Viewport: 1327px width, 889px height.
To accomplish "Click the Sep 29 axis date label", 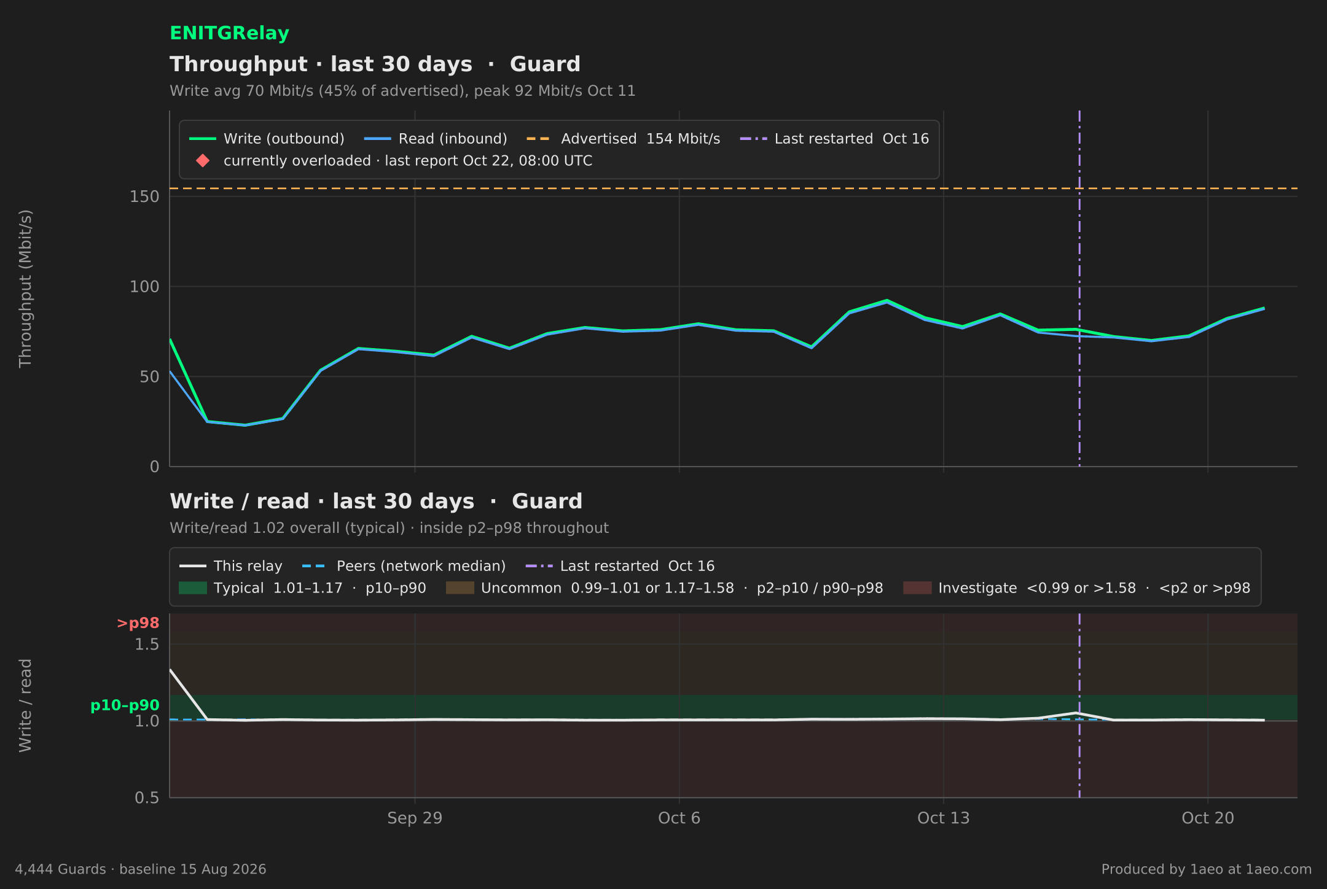I will pyautogui.click(x=415, y=818).
